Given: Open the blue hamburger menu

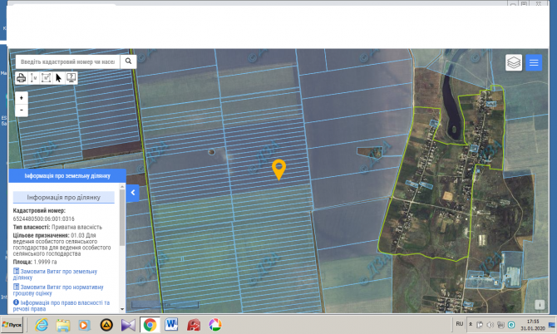Looking at the screenshot, I should click(535, 62).
